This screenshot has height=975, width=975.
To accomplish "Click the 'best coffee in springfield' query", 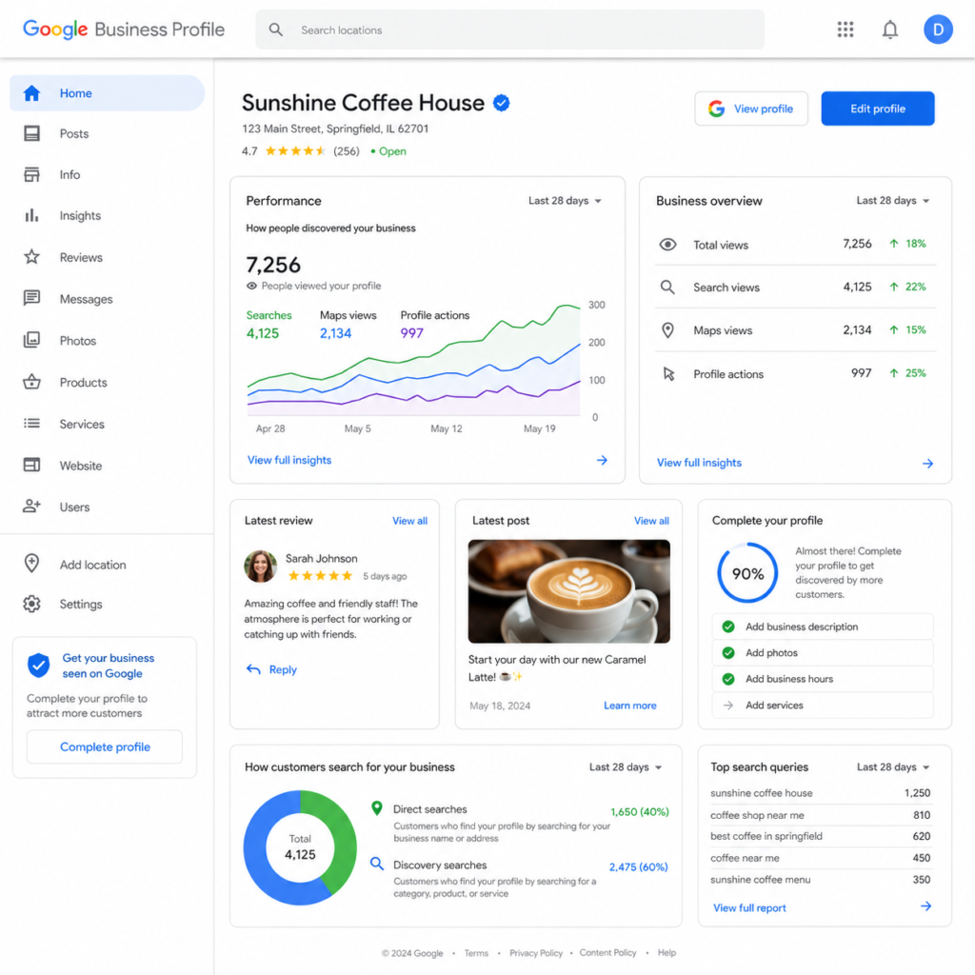I will coord(820,836).
